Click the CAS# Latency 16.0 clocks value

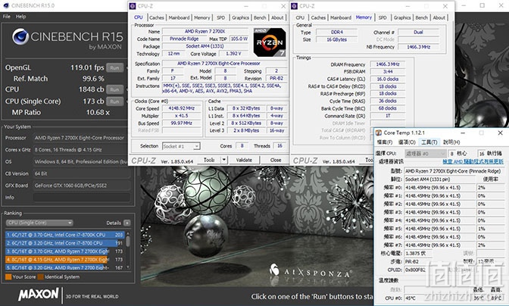click(x=388, y=79)
